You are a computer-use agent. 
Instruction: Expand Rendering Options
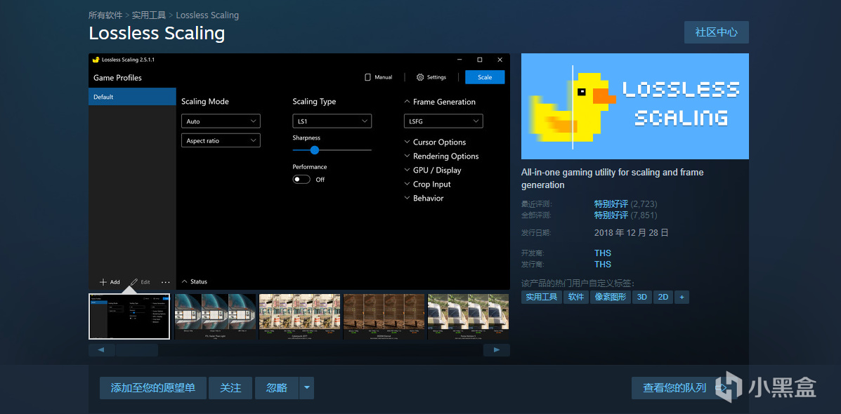tap(441, 156)
